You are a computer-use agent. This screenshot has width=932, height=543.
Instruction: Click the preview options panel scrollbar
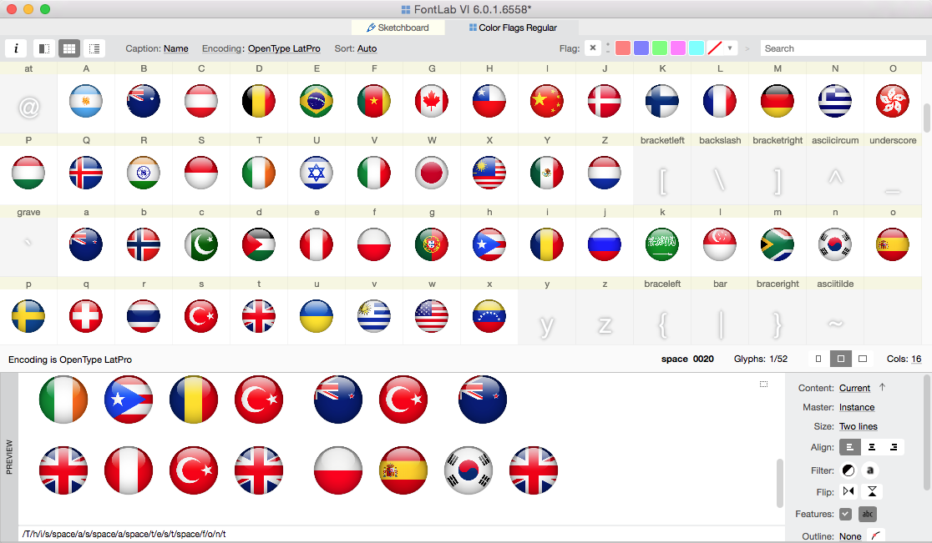(927, 431)
